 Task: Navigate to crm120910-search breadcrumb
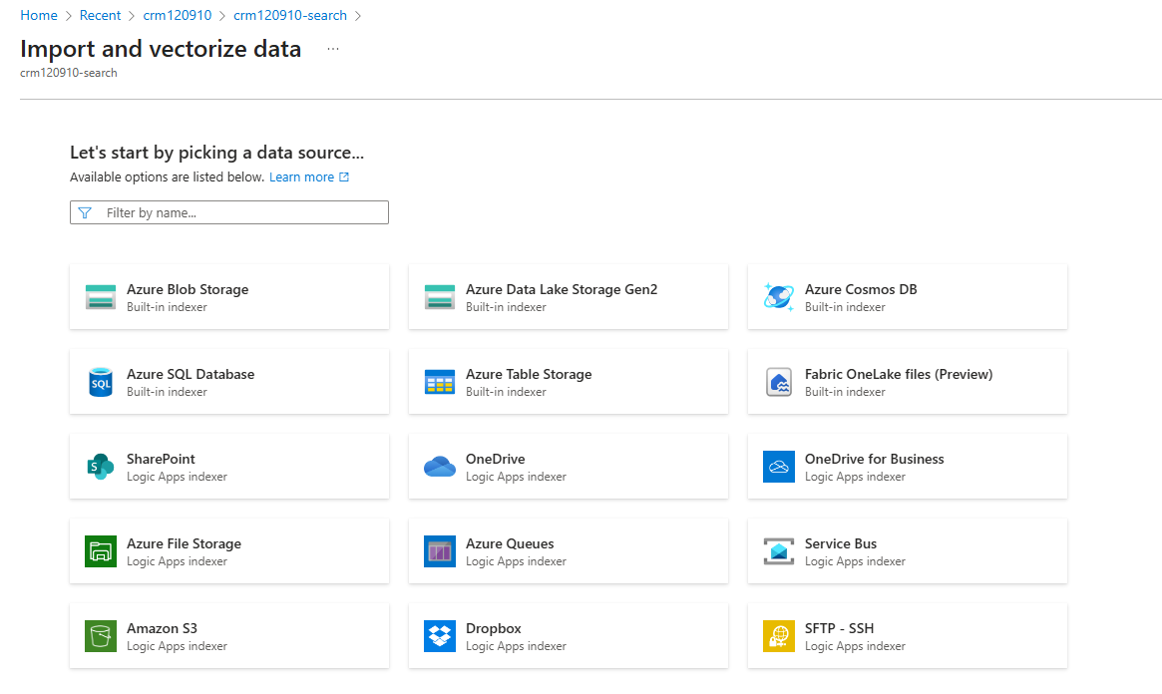[x=290, y=16]
